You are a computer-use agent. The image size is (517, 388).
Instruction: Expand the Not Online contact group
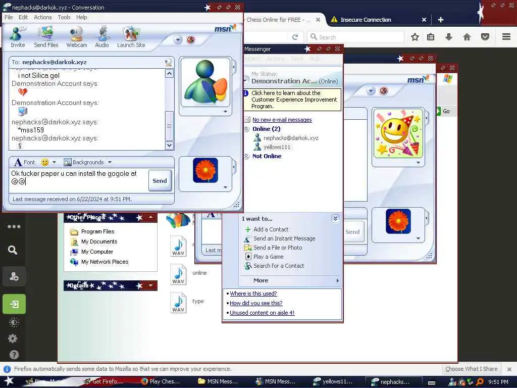(x=246, y=157)
